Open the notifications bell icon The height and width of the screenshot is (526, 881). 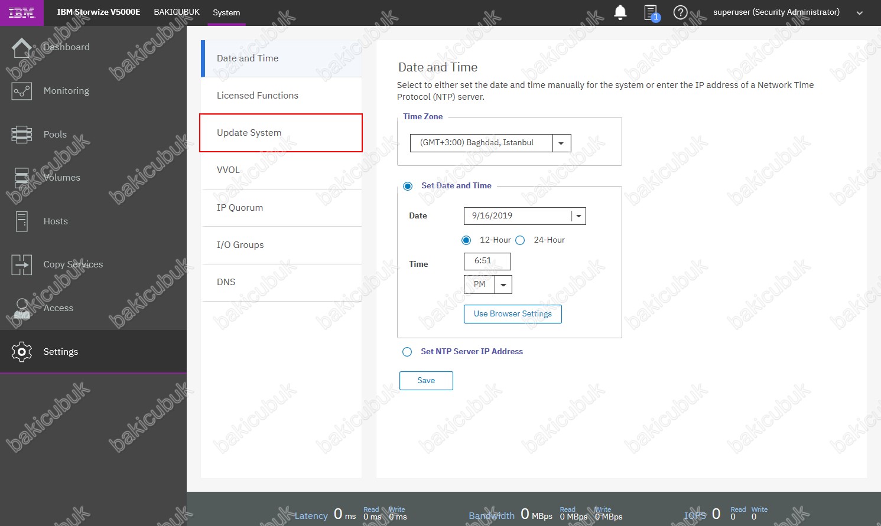coord(620,12)
